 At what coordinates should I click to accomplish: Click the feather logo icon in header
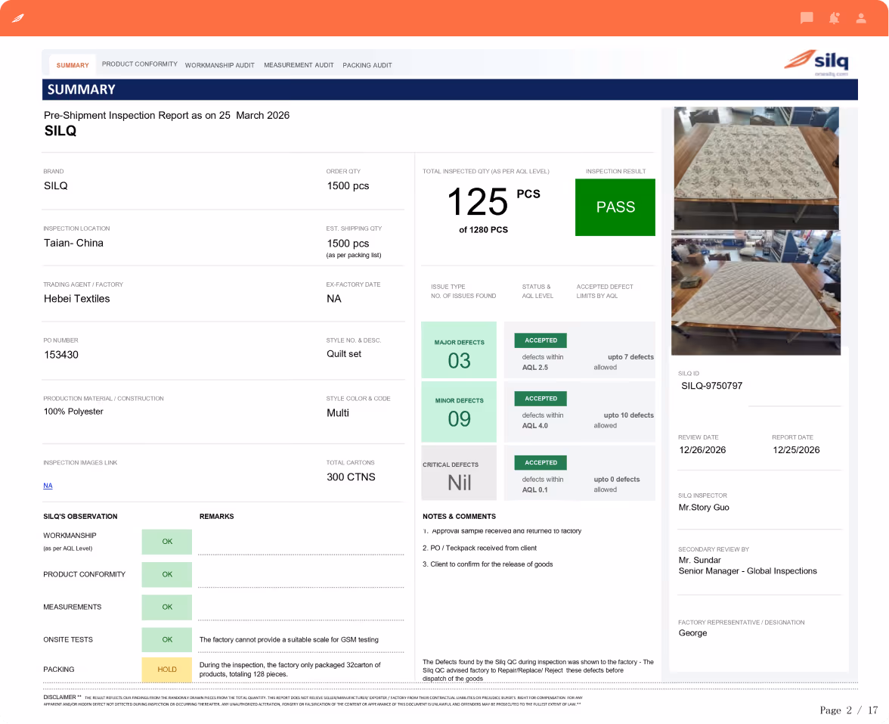(18, 18)
